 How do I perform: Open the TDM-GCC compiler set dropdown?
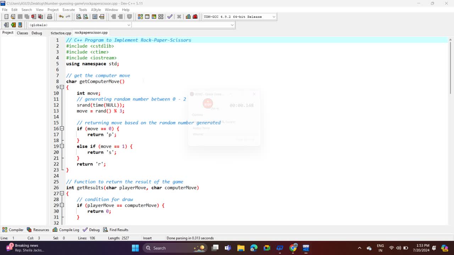273,17
